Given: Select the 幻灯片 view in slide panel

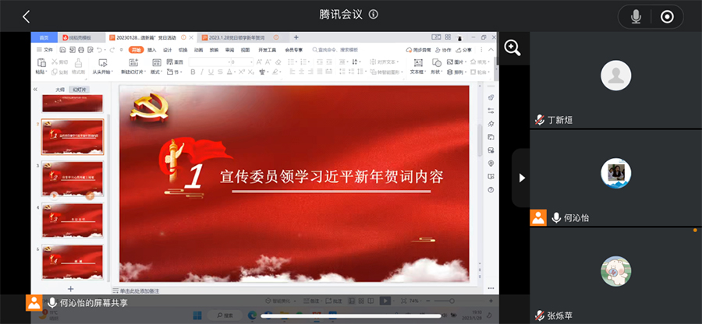Looking at the screenshot, I should click(x=79, y=90).
